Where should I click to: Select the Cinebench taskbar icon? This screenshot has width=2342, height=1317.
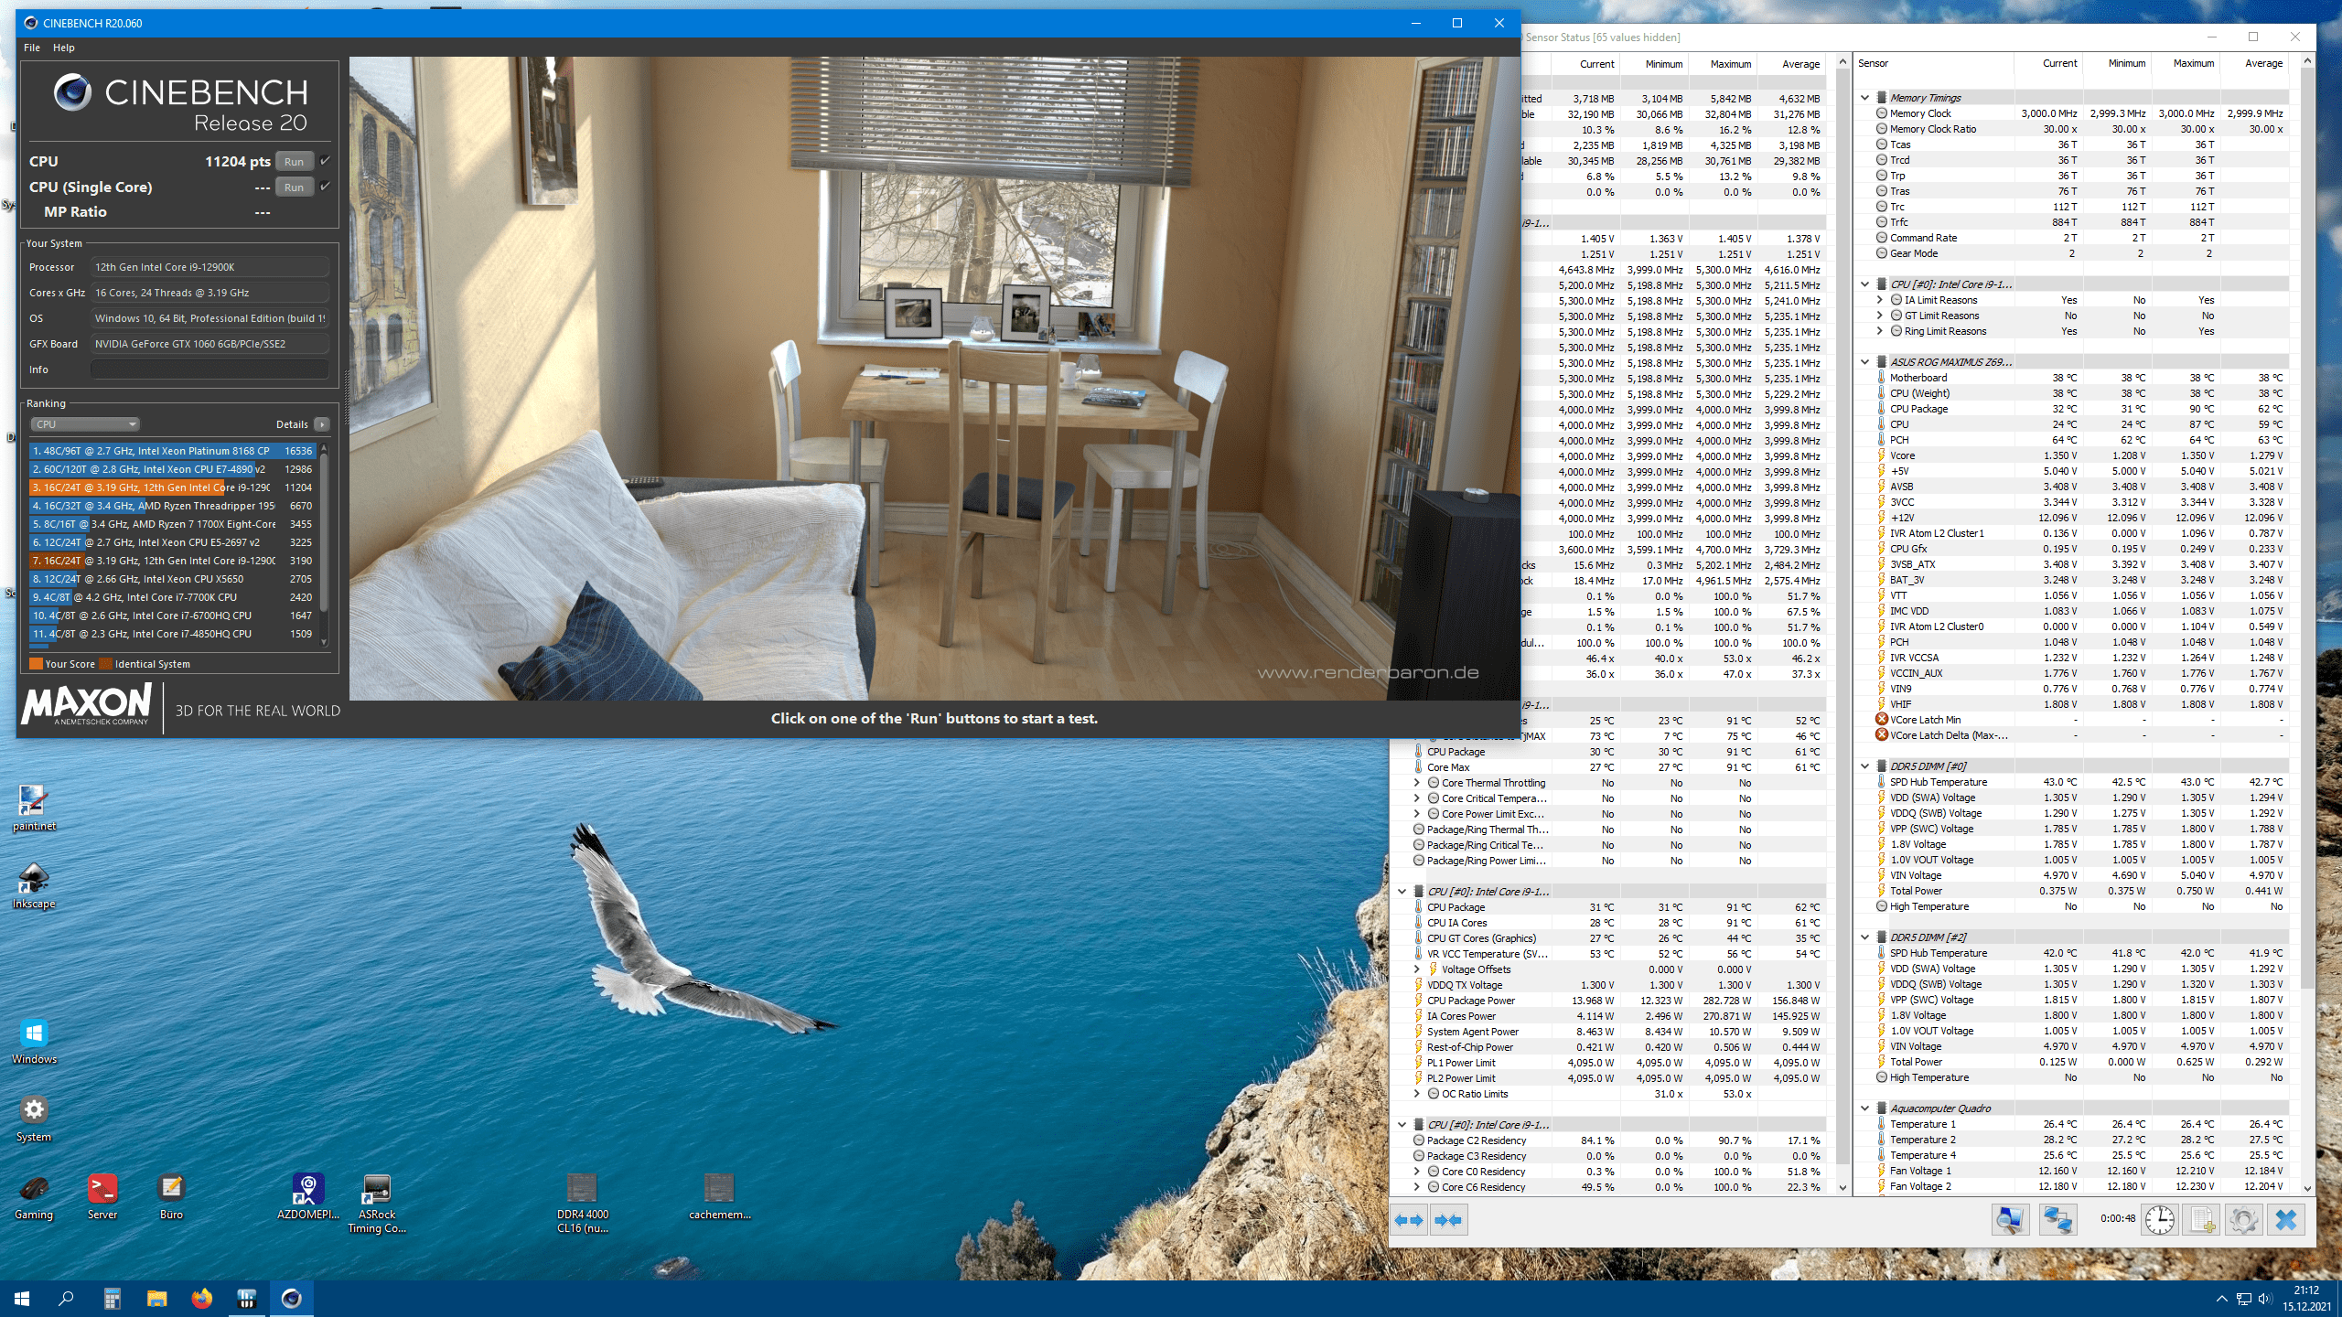coord(291,1299)
